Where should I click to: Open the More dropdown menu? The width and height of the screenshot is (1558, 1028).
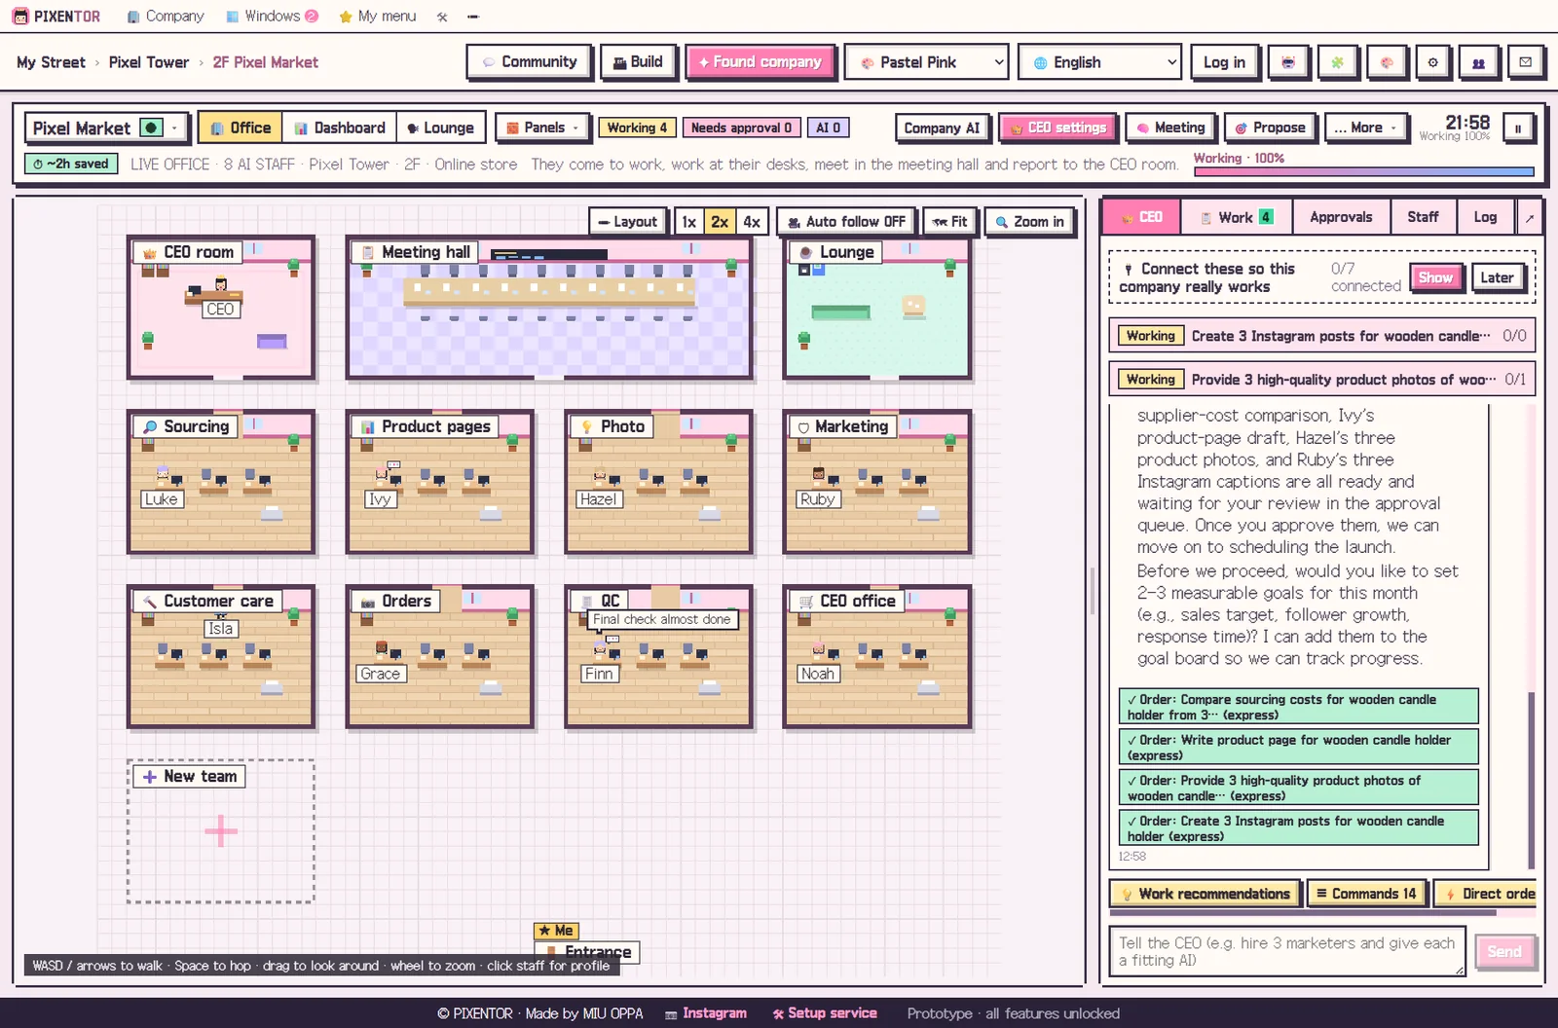1365,128
